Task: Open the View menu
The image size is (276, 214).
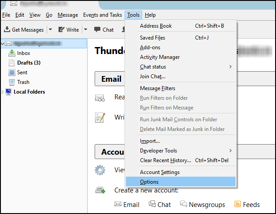Action: coord(35,15)
